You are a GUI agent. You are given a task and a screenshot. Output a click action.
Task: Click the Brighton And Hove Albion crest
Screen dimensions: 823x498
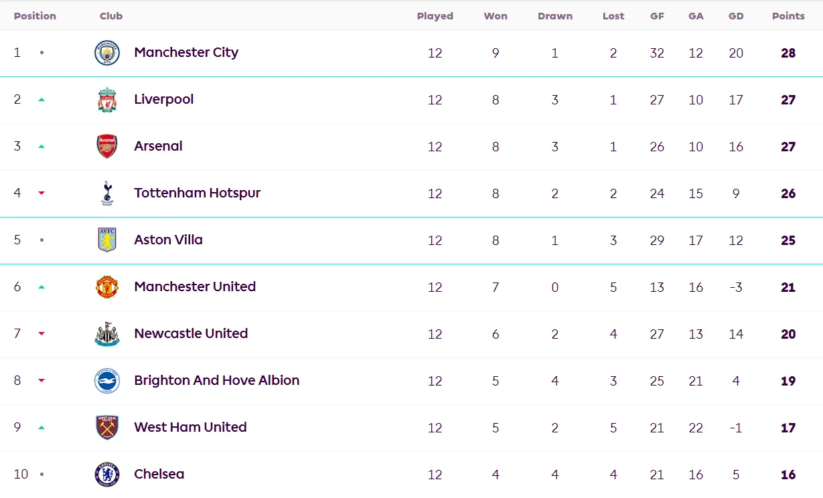[x=107, y=381]
